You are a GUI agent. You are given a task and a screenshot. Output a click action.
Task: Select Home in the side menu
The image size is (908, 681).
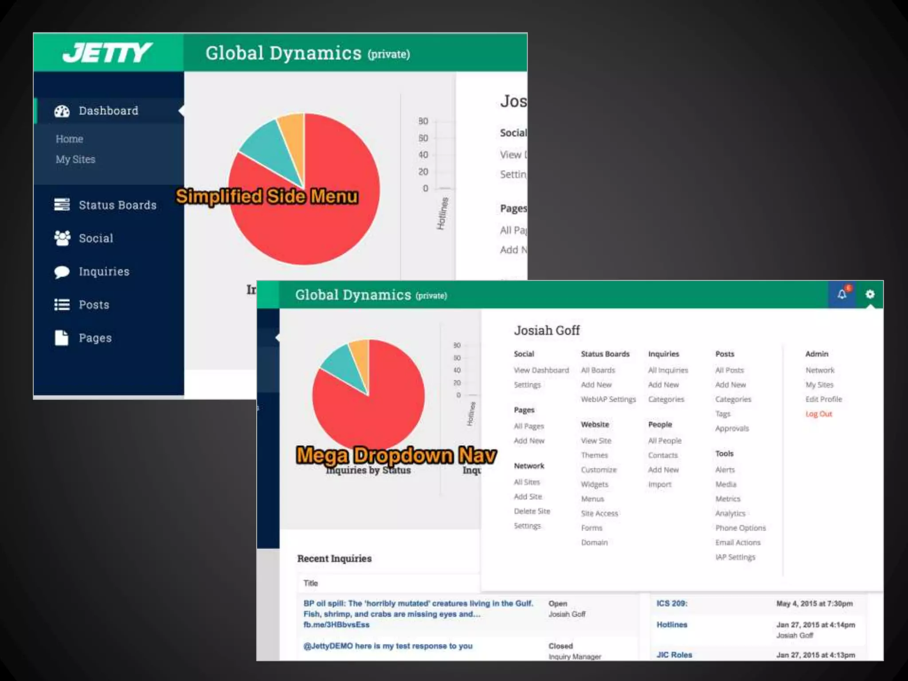click(69, 139)
